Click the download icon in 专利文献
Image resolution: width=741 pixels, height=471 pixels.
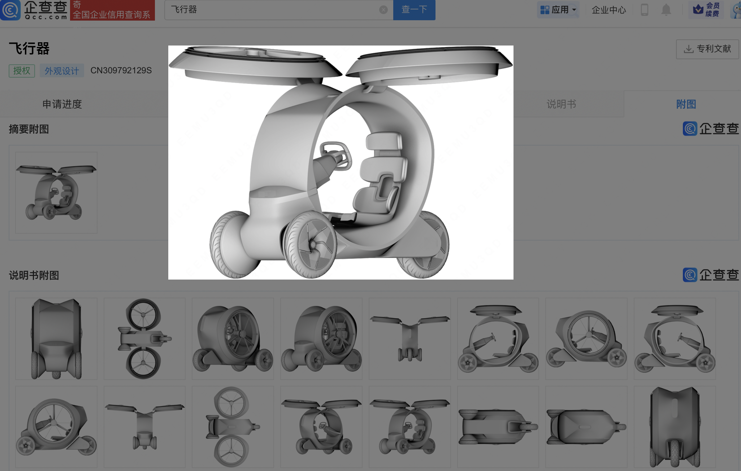pos(689,49)
